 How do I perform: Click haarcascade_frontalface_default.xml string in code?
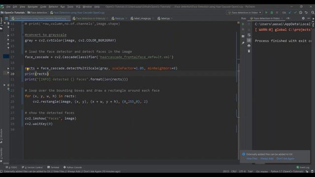[135, 57]
